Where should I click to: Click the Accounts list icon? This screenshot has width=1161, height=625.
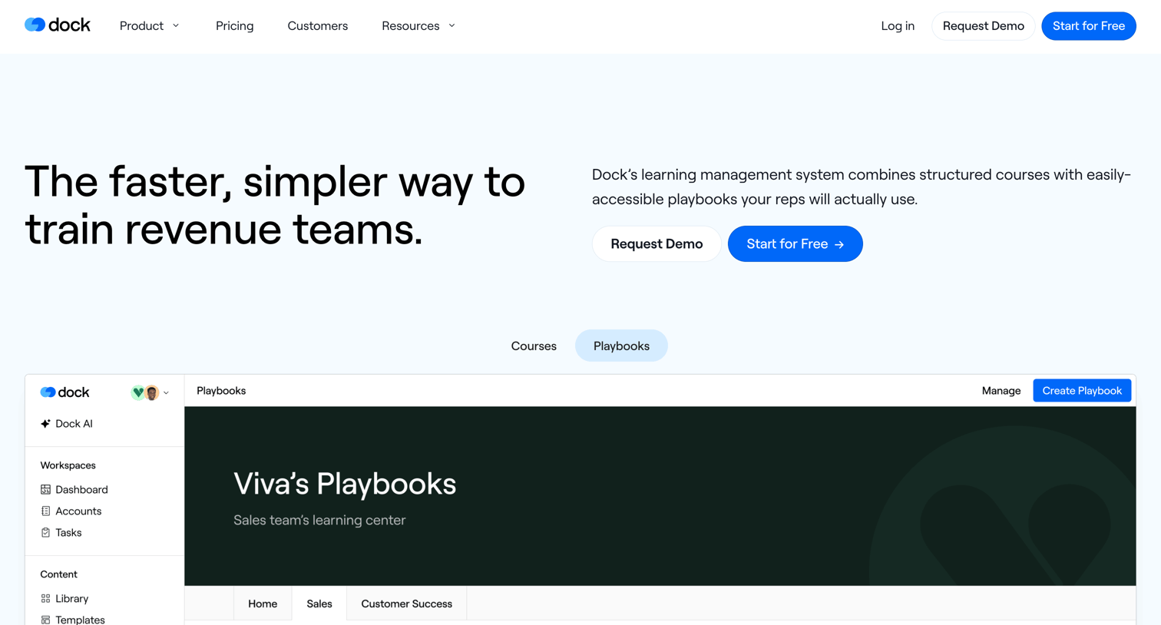coord(45,511)
